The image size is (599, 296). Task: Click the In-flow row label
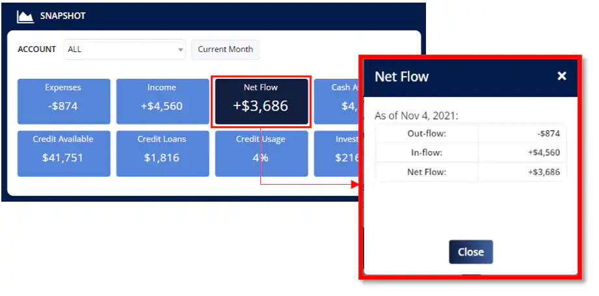pos(427,153)
